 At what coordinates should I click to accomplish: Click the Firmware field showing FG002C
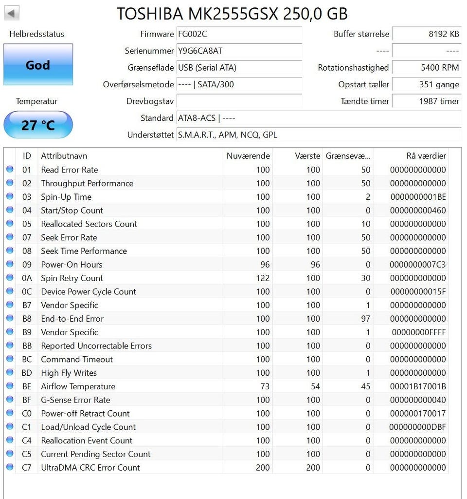(239, 34)
